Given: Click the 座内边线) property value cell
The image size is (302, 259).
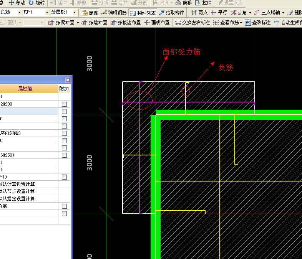Looking at the screenshot, I should (29, 133).
